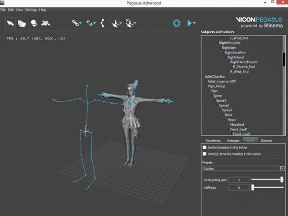Collapse the RightShoulder tree node
Viewport: 288px width, 216px height.
coord(217,43)
